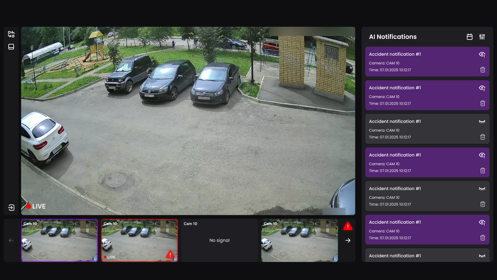Select the fourth Cam 10 thumbnail
Viewport: 497px width, 280px height.
pyautogui.click(x=299, y=240)
